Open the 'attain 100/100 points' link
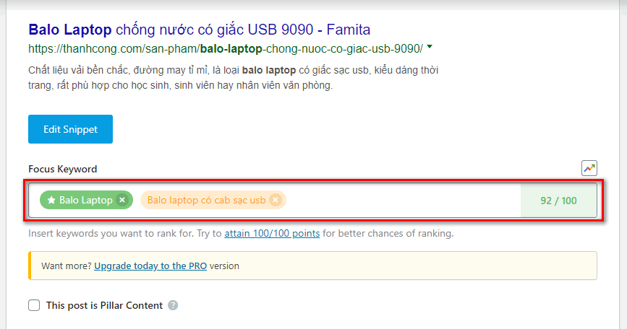Viewport: 627px width, 329px height. click(272, 234)
